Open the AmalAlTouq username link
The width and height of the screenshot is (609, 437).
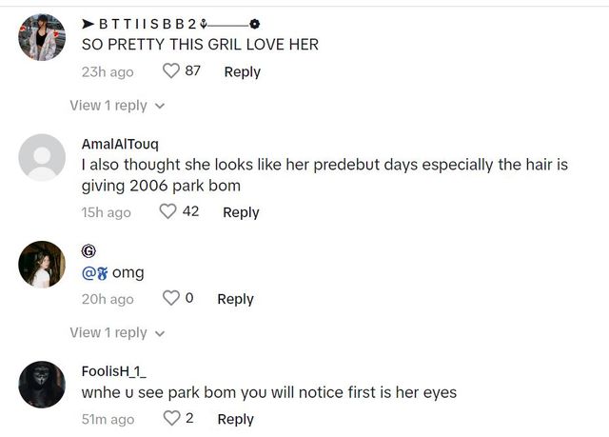(120, 144)
